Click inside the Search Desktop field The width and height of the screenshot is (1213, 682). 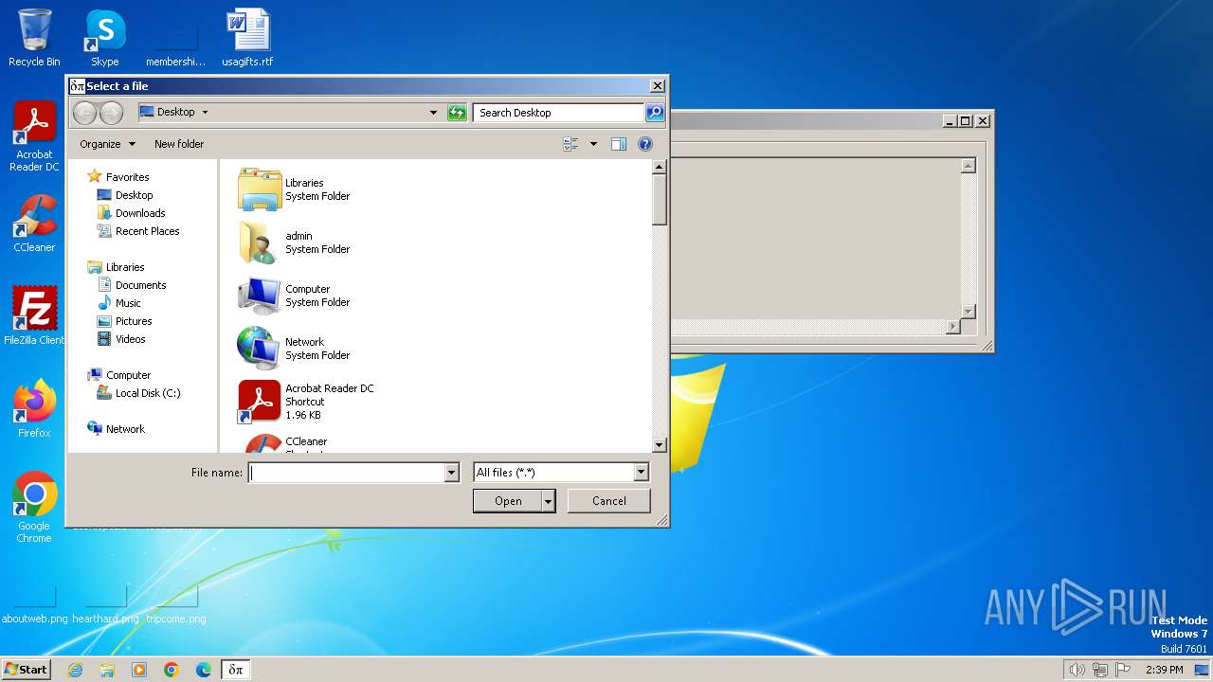(558, 113)
